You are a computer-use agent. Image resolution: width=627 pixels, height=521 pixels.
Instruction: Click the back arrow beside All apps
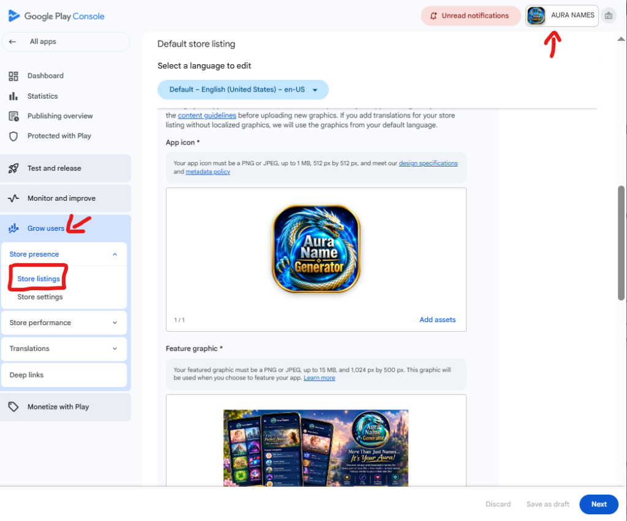click(12, 42)
